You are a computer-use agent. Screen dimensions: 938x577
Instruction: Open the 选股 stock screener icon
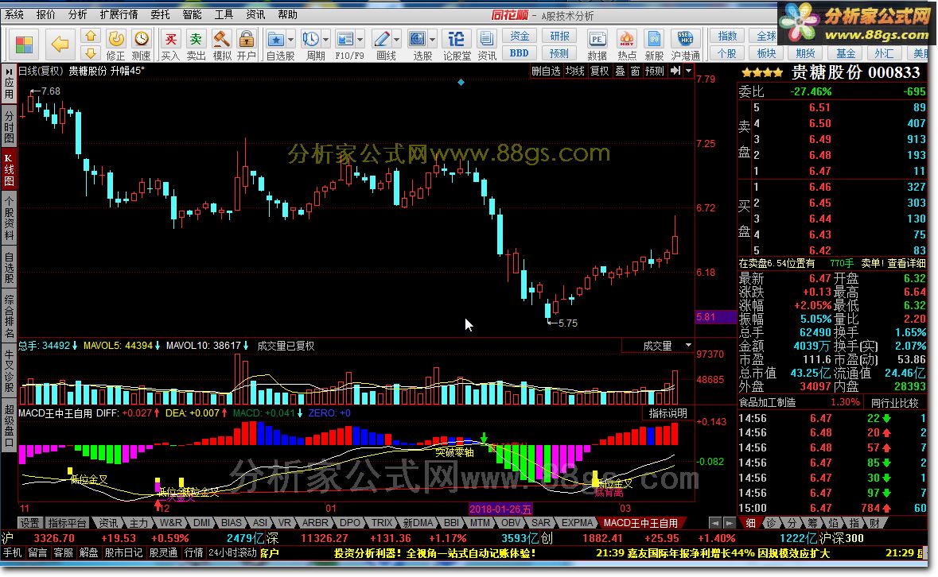(417, 40)
